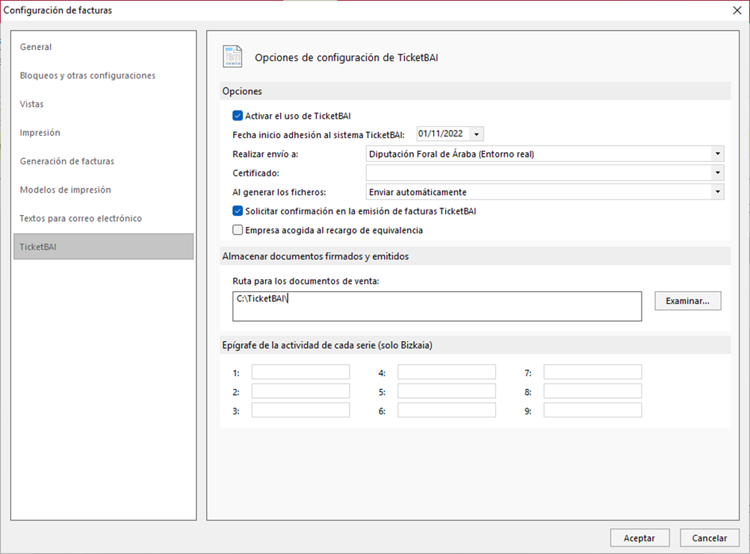Image resolution: width=750 pixels, height=554 pixels.
Task: Toggle Solicitar confirmación en la emisión checkbox
Action: [x=238, y=211]
